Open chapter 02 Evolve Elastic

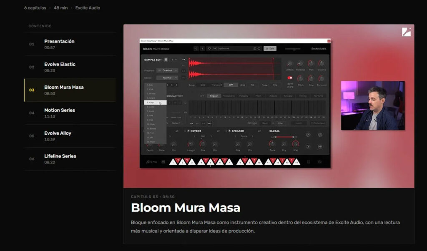(70, 67)
